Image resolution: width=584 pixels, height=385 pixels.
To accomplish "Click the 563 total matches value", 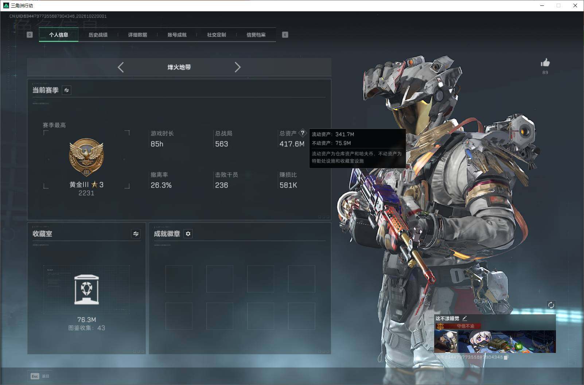I will [222, 144].
